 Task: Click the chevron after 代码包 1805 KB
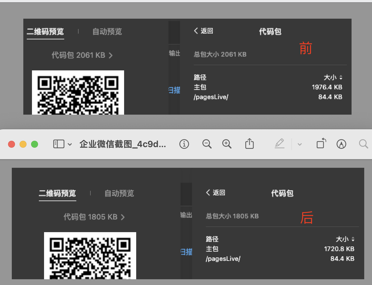[x=123, y=217]
